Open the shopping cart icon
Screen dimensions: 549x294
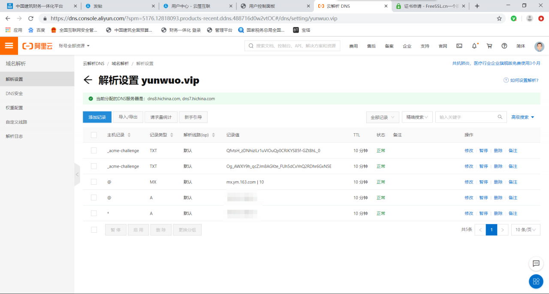[x=489, y=46]
